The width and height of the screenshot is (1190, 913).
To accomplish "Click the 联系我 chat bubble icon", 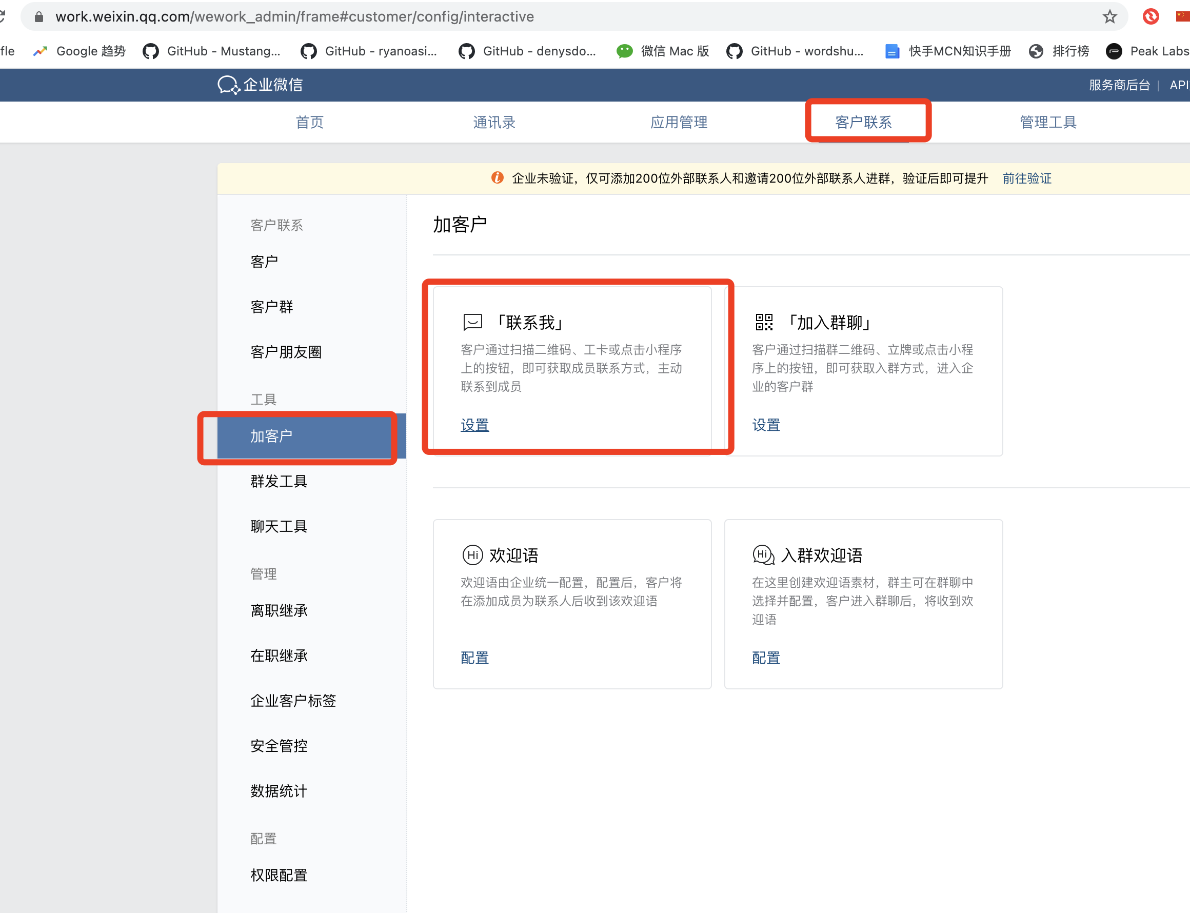I will 472,322.
